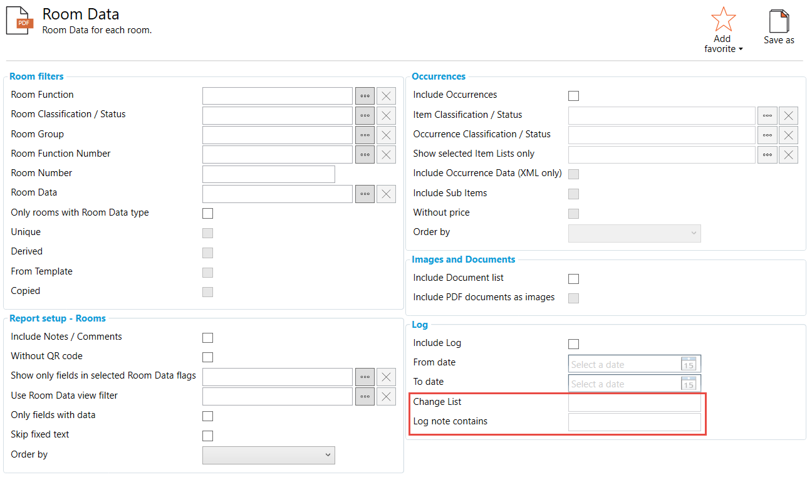Click the Add favorite star icon
Image resolution: width=812 pixels, height=482 pixels.
[x=723, y=19]
